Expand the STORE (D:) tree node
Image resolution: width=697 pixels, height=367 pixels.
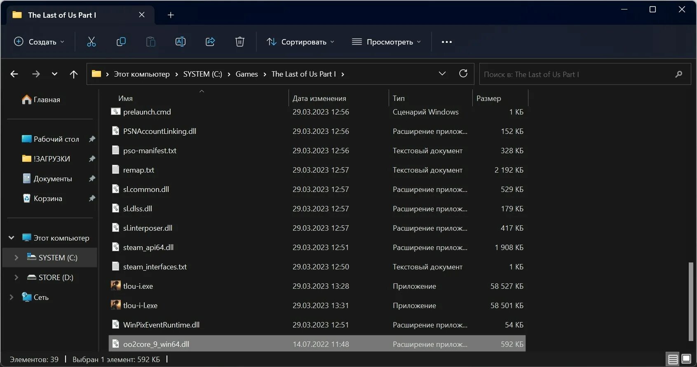[16, 277]
